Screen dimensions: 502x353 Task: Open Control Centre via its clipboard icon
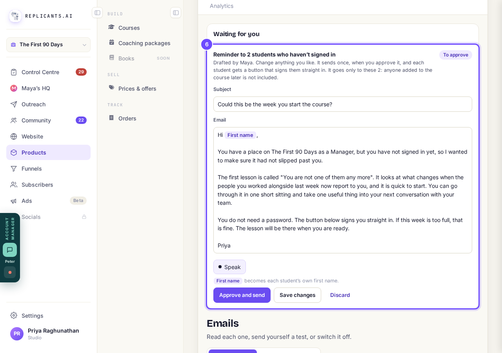pos(14,72)
